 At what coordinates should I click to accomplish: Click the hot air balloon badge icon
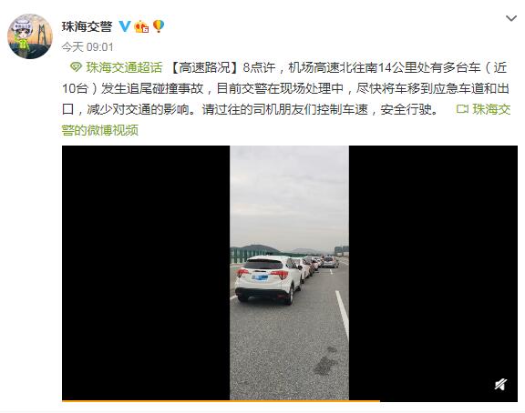159,26
